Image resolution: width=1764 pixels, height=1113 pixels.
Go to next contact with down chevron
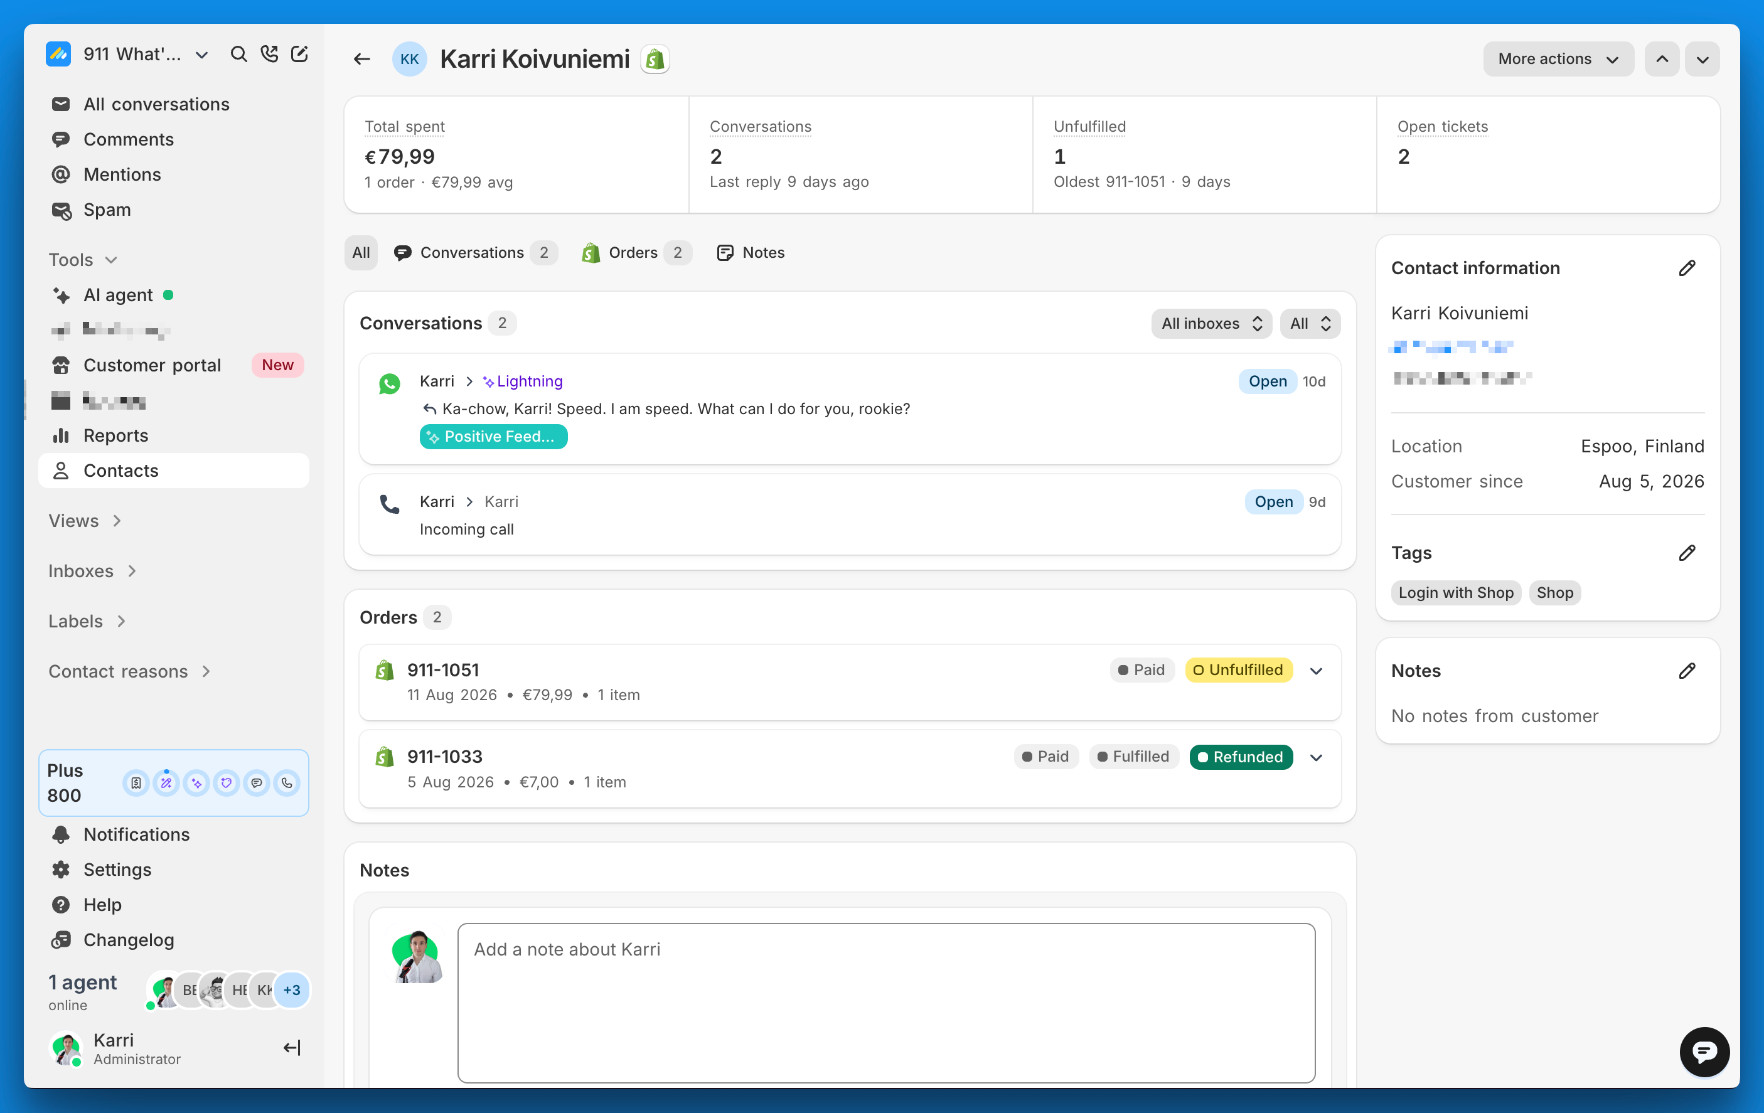(1703, 60)
